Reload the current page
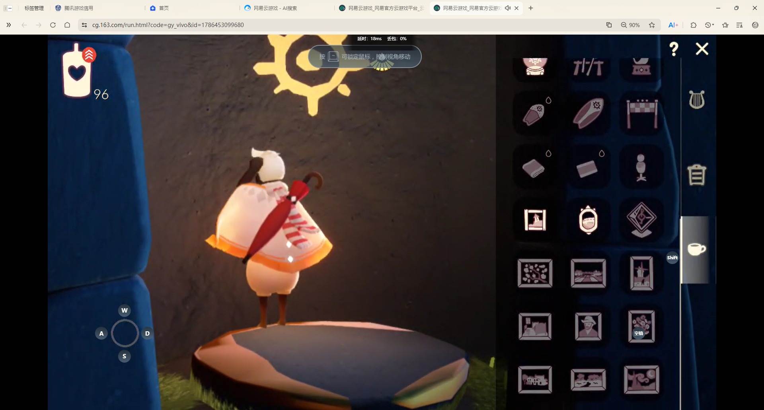 coord(53,25)
